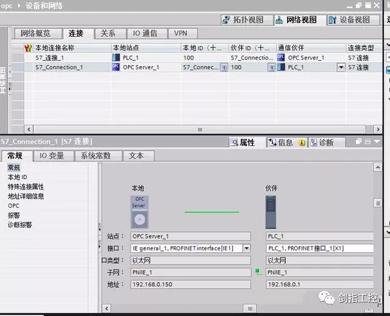Click the OPC Server device image under 本地
The width and height of the screenshot is (390, 316).
point(139,211)
